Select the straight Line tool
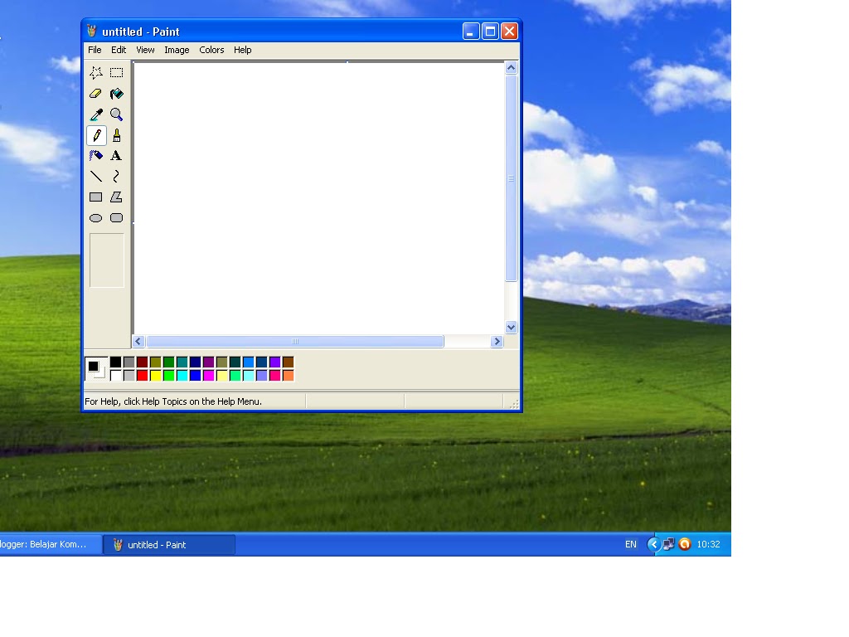Screen dimensions: 849x637 [96, 177]
